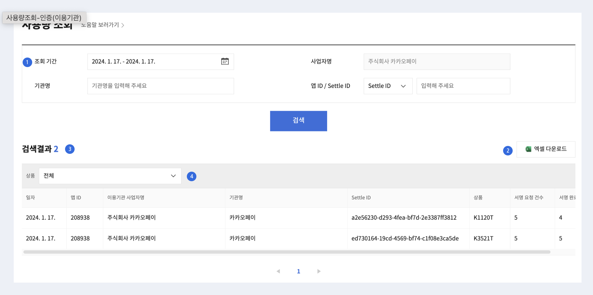The width and height of the screenshot is (593, 295).
Task: Click the 기관명 input field
Action: [x=160, y=86]
